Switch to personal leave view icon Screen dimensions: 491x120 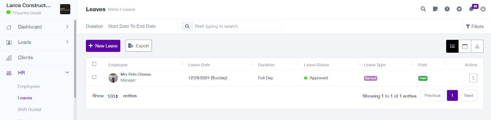477,46
